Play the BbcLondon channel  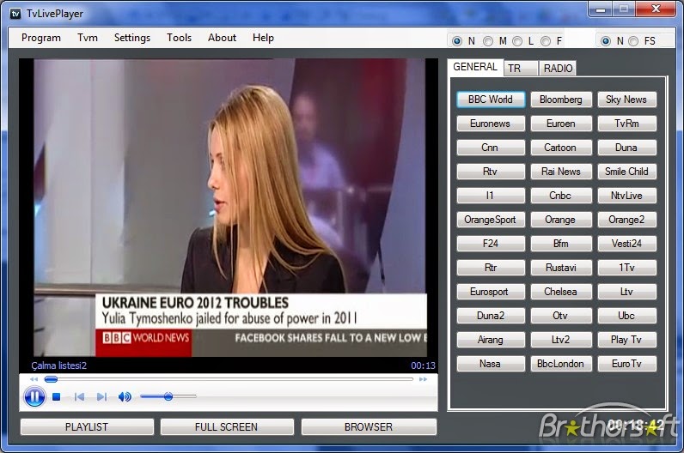coord(561,364)
